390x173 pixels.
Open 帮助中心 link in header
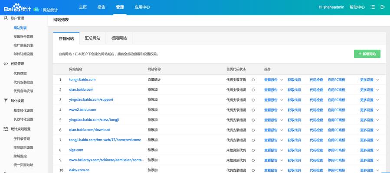click(x=357, y=7)
